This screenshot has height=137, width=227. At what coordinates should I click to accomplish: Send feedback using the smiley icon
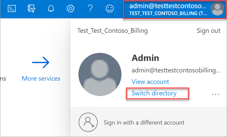(x=110, y=9)
